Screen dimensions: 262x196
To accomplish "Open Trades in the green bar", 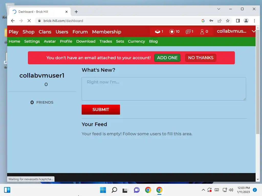I will click(x=106, y=41).
